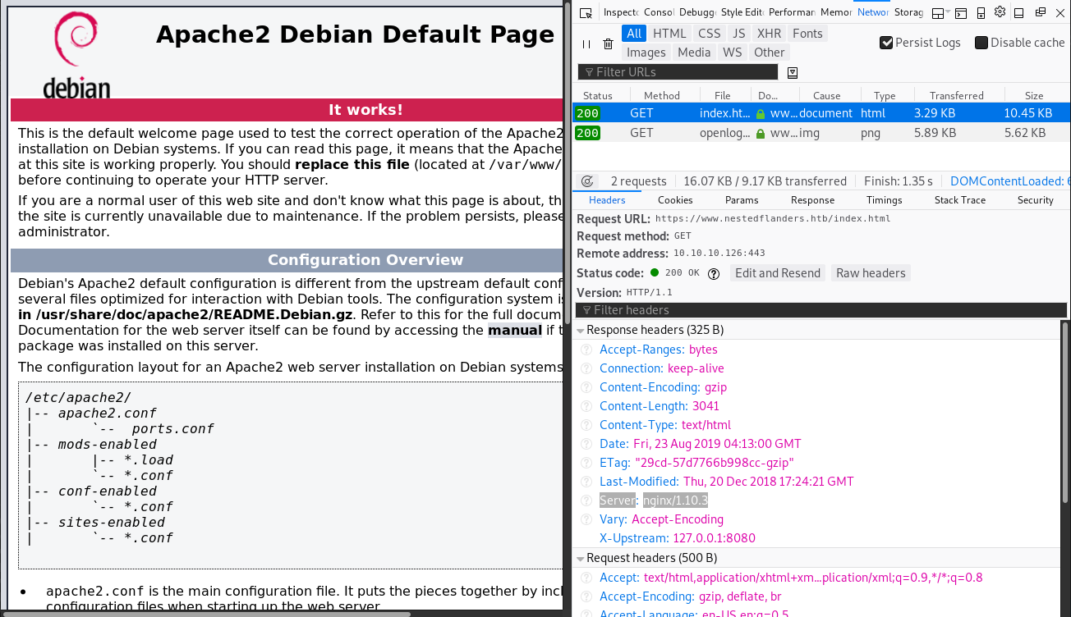Toggle the XHR request filter
The height and width of the screenshot is (617, 1071).
(x=770, y=34)
